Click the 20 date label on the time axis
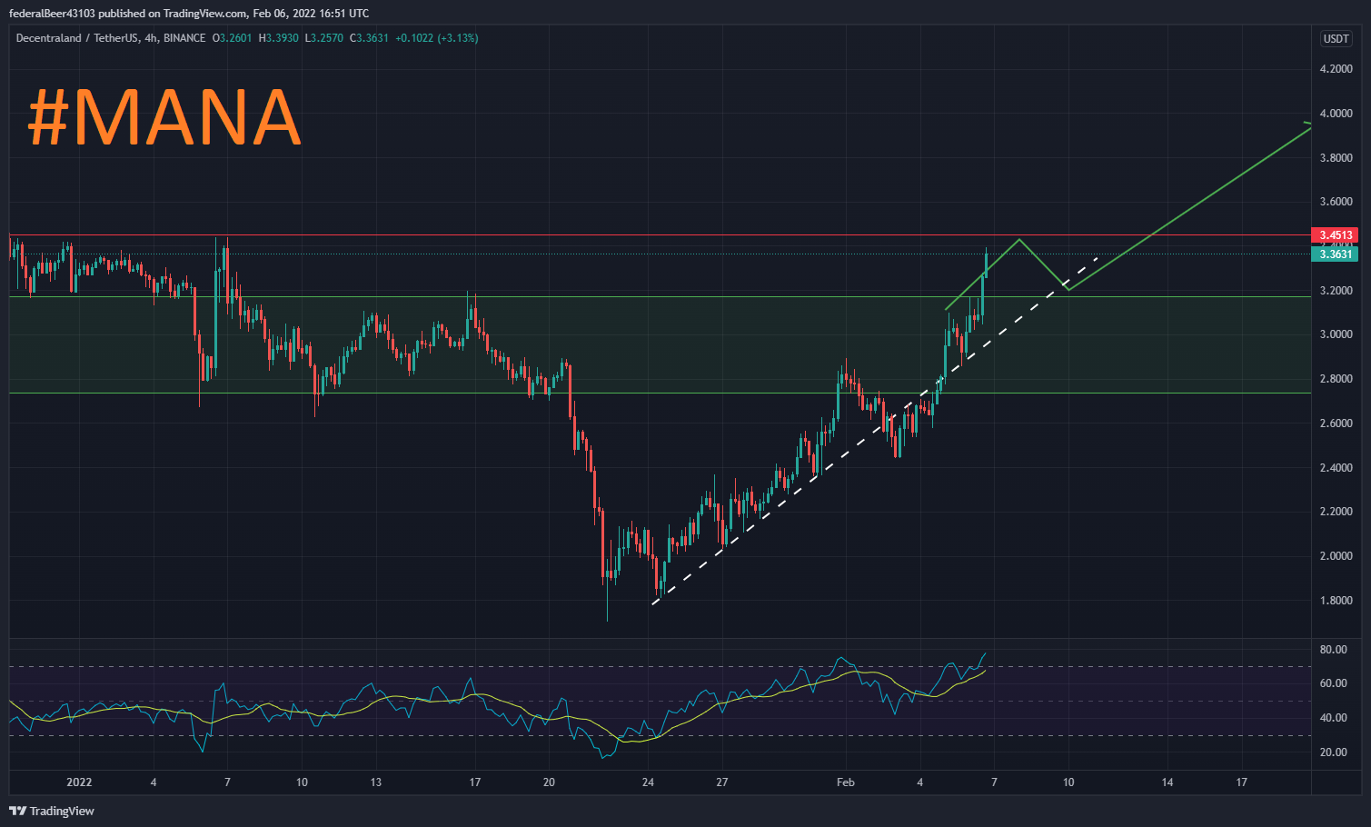This screenshot has height=827, width=1371. point(549,782)
